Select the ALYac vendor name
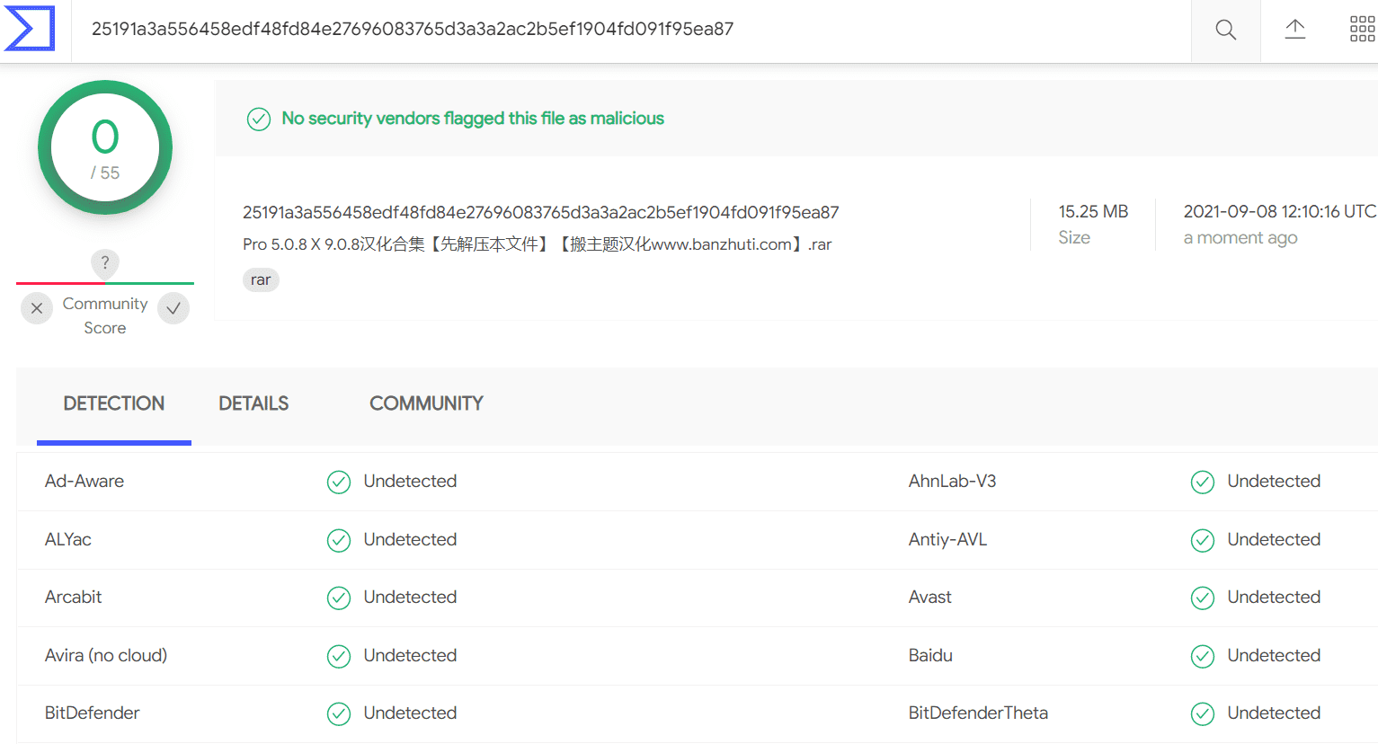 pos(68,539)
